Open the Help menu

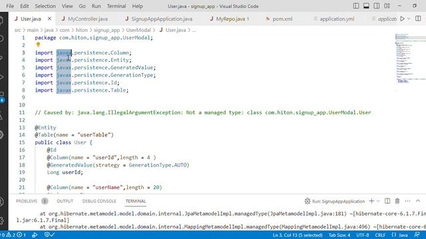[138, 6]
